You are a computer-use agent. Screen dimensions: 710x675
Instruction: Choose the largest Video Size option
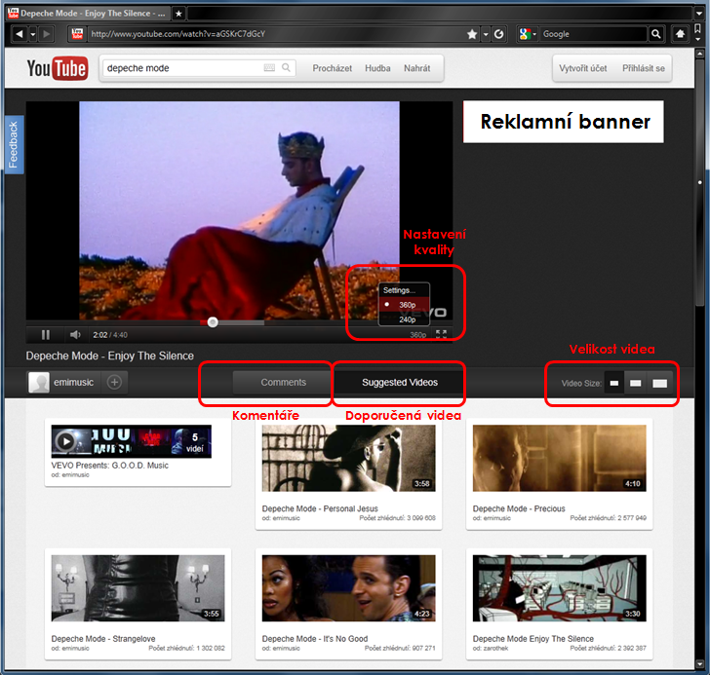click(x=660, y=383)
